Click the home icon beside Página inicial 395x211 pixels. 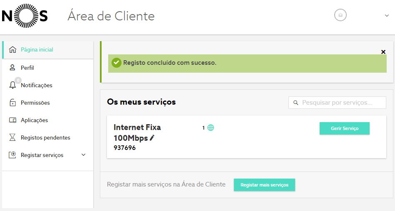click(x=12, y=49)
